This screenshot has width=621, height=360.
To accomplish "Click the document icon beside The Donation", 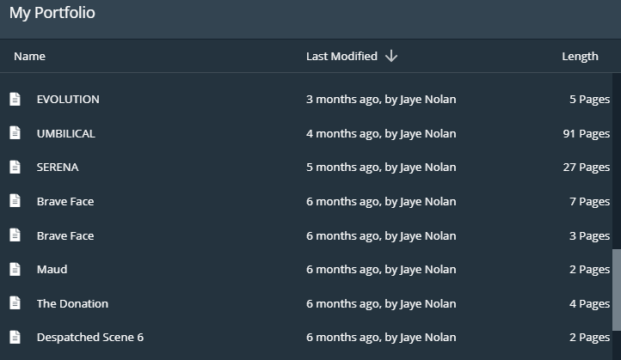I will point(15,303).
